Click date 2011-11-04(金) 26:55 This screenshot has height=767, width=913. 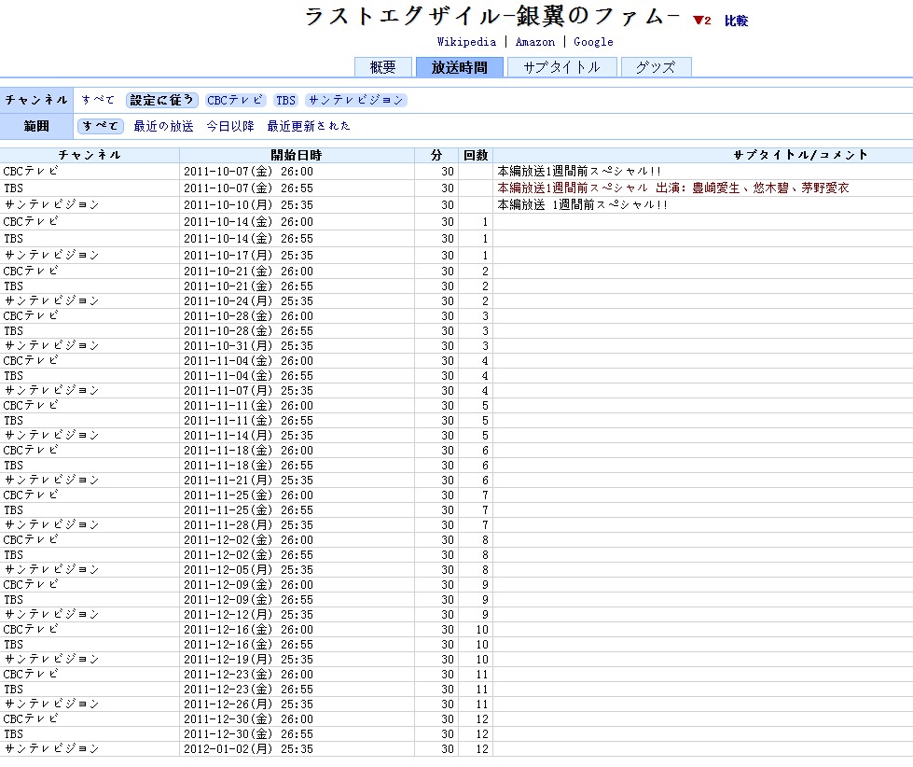pyautogui.click(x=249, y=376)
